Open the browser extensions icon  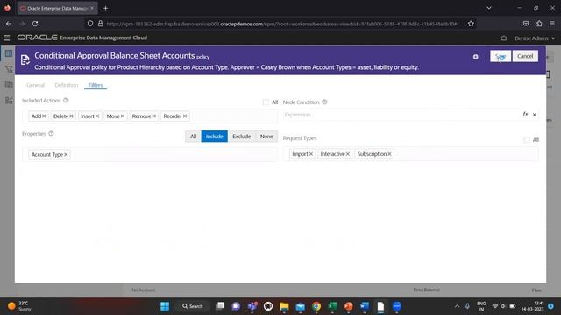[x=539, y=24]
